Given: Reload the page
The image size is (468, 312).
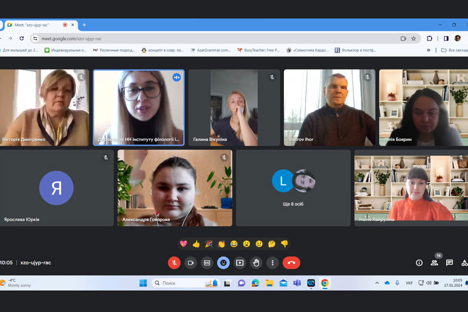Looking at the screenshot, I should [x=21, y=38].
